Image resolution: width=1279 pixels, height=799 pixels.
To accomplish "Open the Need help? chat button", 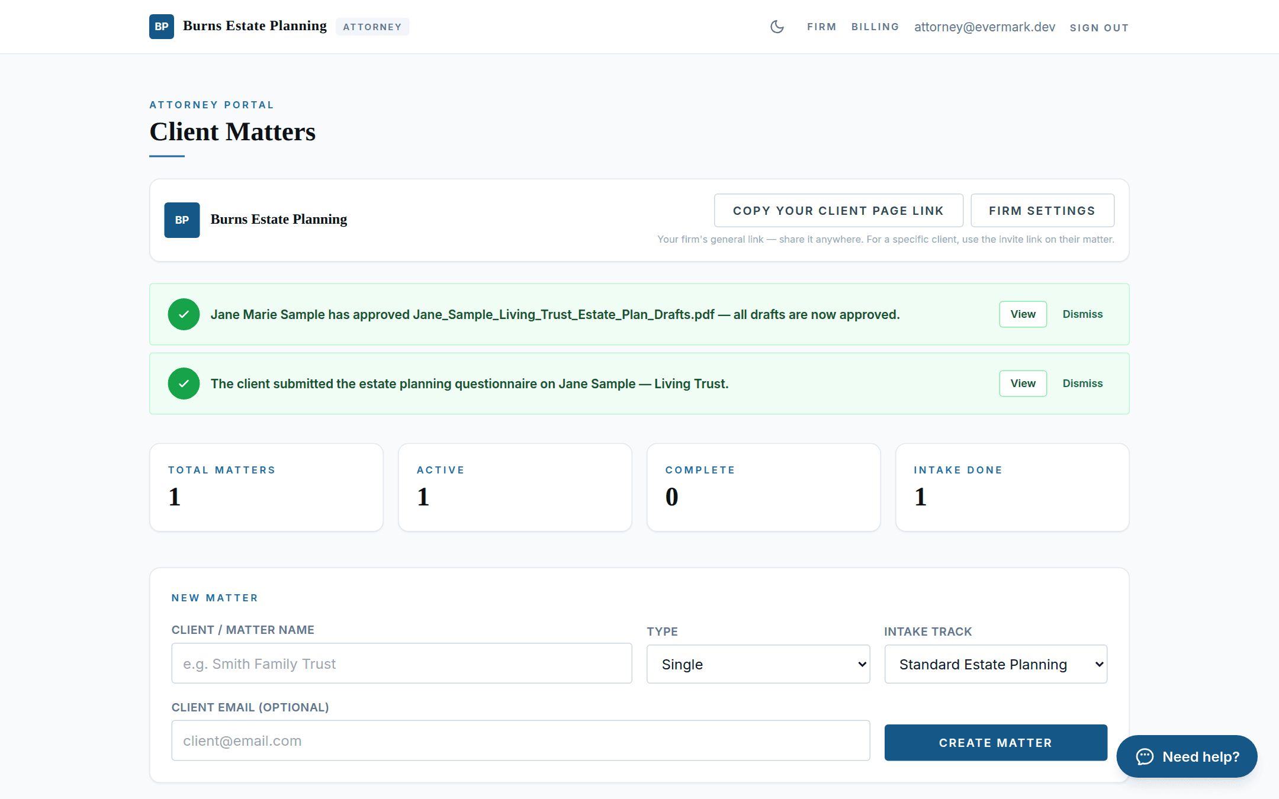I will pos(1187,756).
